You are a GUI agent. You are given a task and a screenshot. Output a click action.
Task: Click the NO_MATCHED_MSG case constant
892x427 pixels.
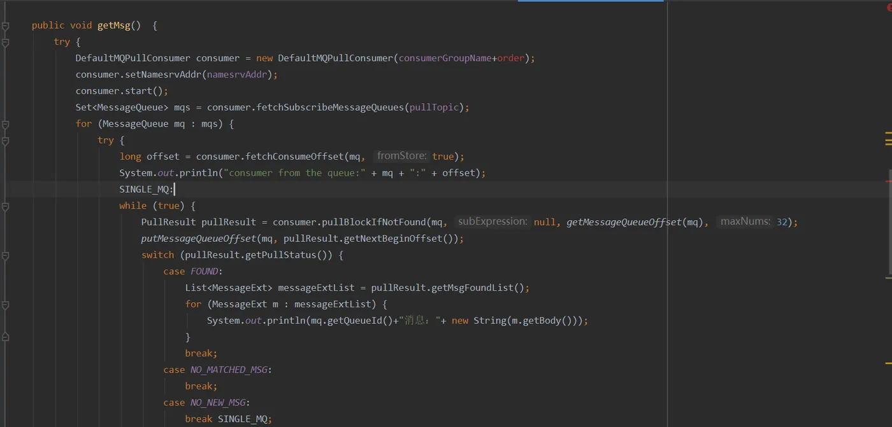click(229, 370)
